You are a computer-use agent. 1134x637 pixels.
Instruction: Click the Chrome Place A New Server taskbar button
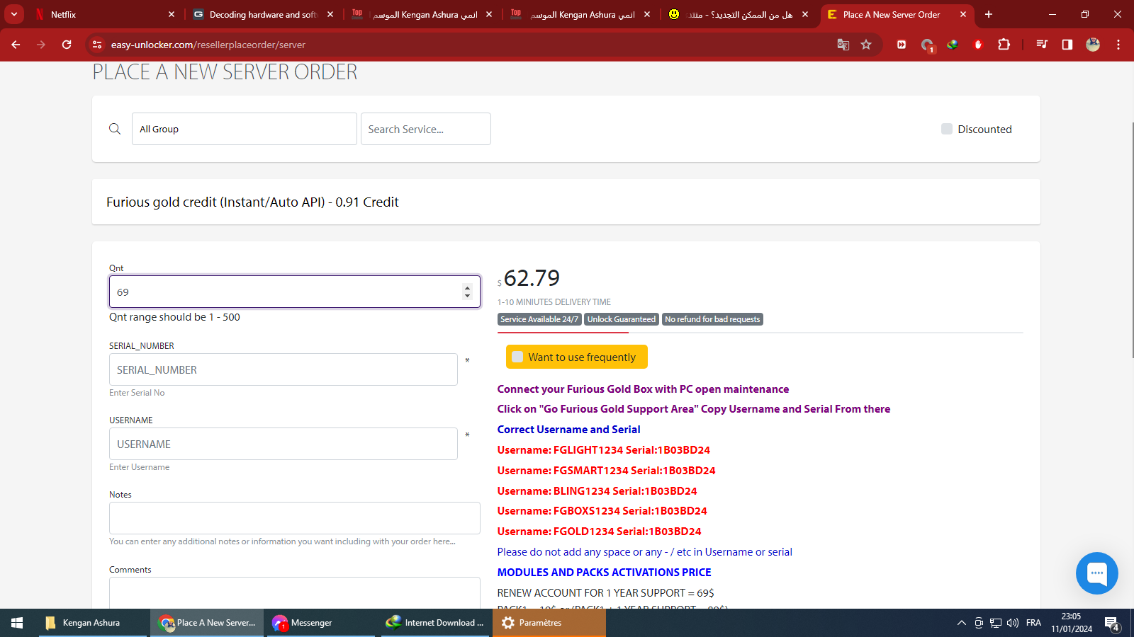[x=207, y=623]
